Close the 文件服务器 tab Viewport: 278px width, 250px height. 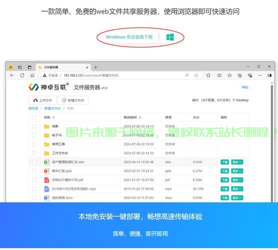87,67
